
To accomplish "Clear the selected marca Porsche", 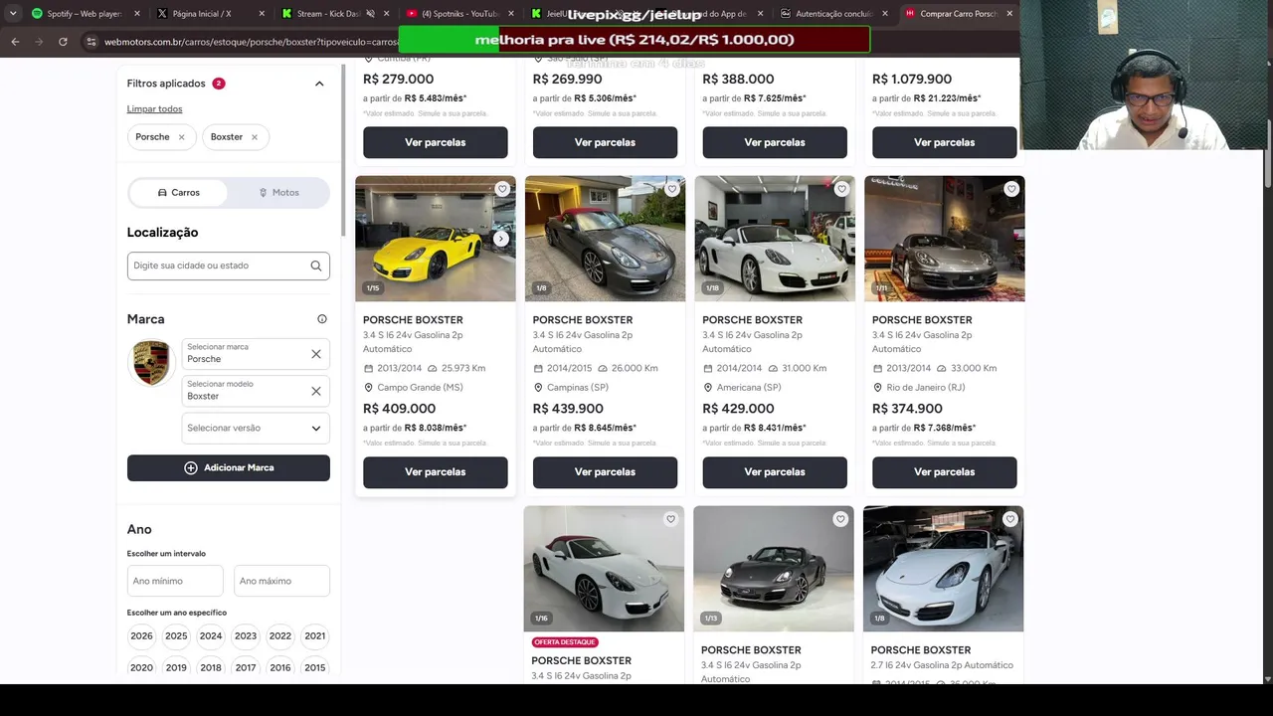I will (x=316, y=354).
